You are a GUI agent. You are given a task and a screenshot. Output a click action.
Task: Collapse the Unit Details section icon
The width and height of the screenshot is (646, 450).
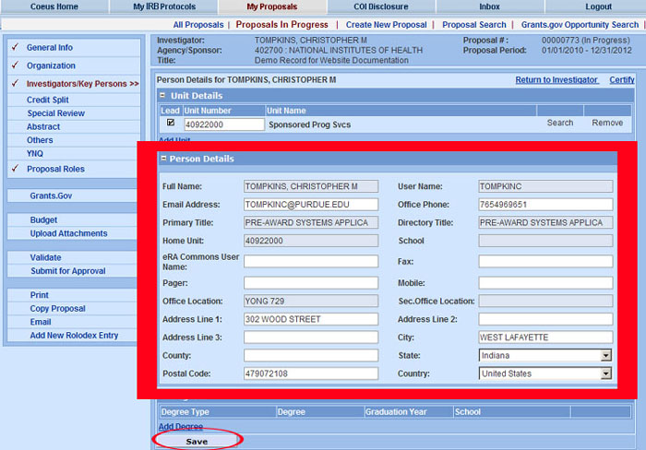tap(163, 96)
